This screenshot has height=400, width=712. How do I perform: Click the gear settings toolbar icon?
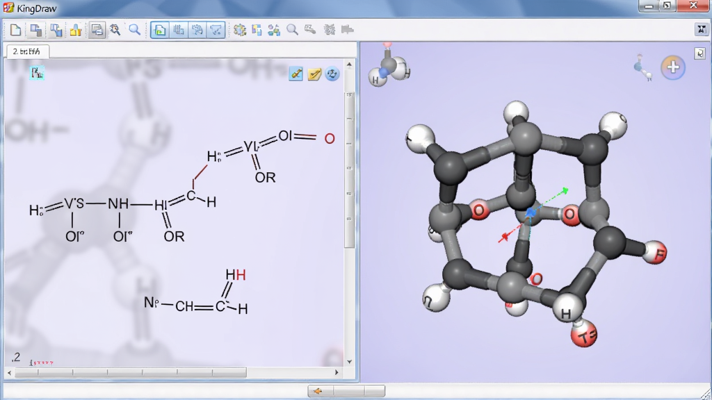tap(240, 30)
